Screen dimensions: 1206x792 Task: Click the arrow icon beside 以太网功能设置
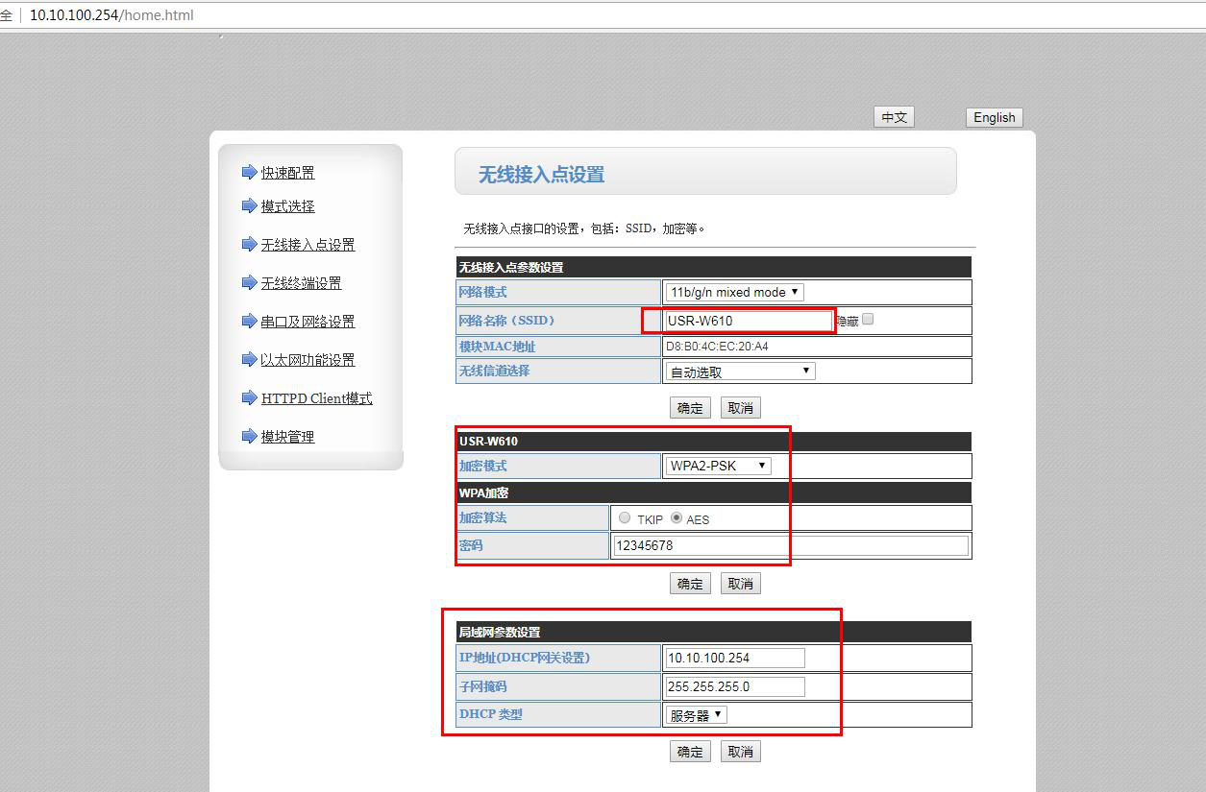(x=249, y=360)
